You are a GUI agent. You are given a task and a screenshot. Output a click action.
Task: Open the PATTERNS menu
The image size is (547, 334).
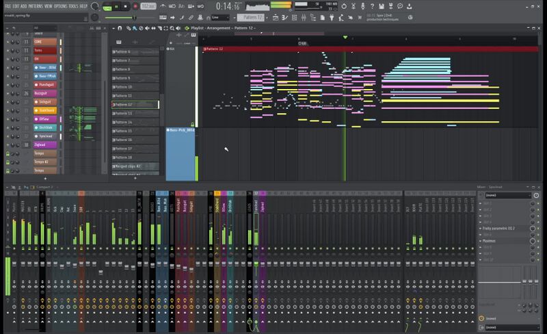click(36, 5)
